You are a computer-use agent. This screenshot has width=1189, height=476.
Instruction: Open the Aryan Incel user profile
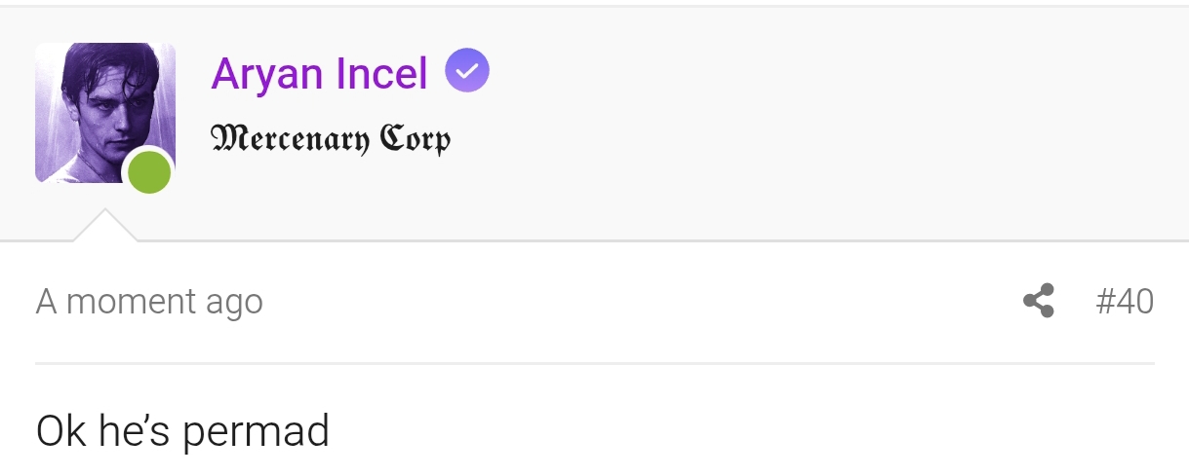point(319,74)
